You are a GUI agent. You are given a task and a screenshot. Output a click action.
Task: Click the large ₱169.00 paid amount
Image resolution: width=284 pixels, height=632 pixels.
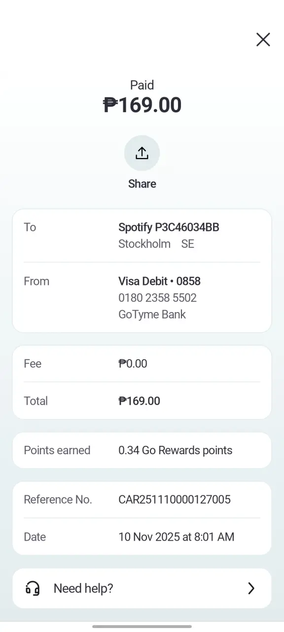pos(142,105)
